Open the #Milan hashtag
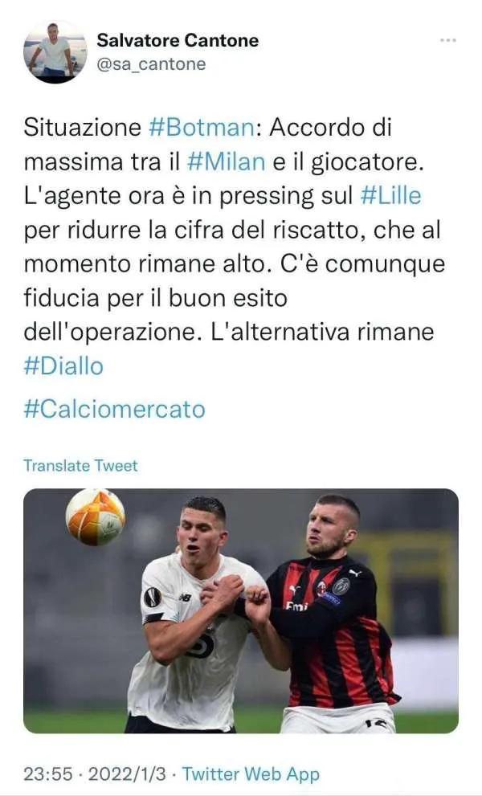This screenshot has width=482, height=796. 226,161
